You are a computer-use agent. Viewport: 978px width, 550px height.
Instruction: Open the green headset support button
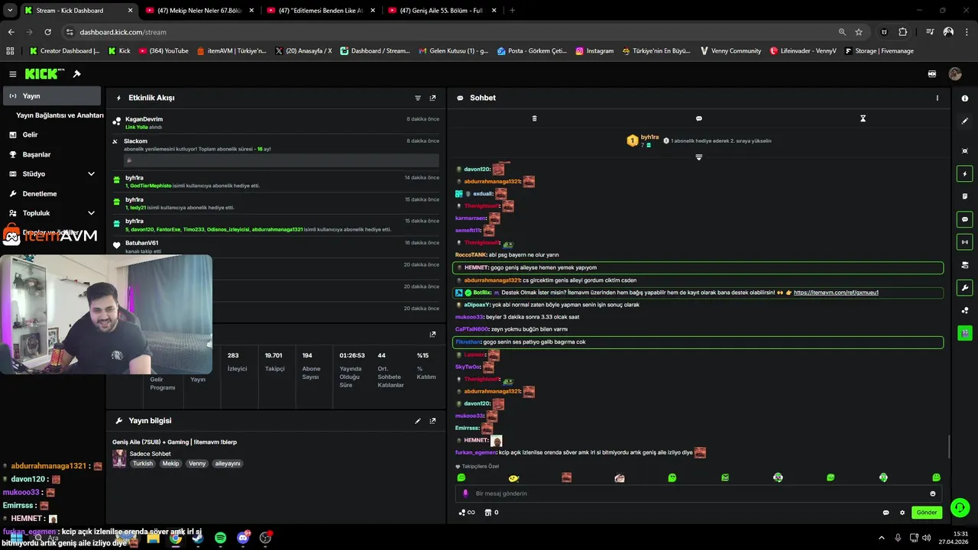pyautogui.click(x=960, y=507)
